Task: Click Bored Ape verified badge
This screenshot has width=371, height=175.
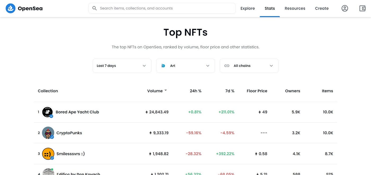Action: click(51, 116)
